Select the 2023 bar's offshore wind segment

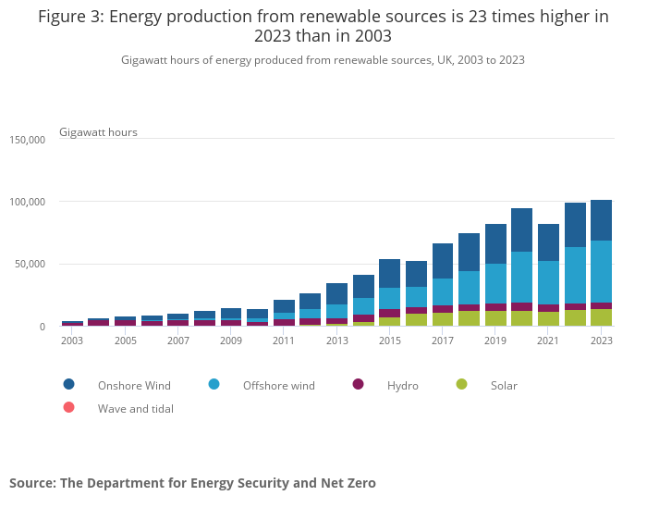click(601, 271)
